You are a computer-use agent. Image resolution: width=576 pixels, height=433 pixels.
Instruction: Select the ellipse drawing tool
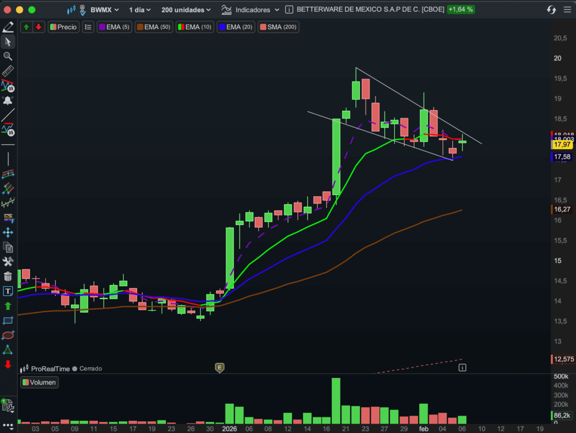coord(8,335)
